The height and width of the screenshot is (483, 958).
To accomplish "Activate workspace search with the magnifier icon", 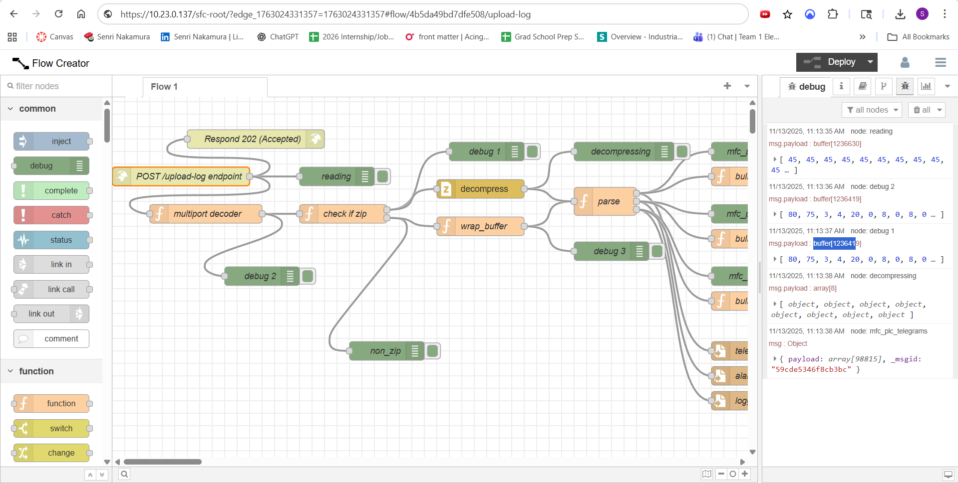I will 124,474.
